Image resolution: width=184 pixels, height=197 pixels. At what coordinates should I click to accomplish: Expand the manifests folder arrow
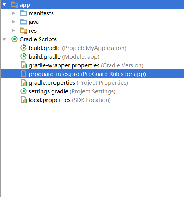point(13,13)
